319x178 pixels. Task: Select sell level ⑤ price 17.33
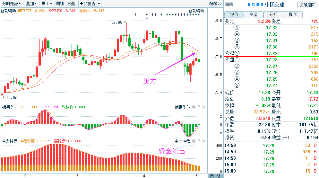pos(272,28)
